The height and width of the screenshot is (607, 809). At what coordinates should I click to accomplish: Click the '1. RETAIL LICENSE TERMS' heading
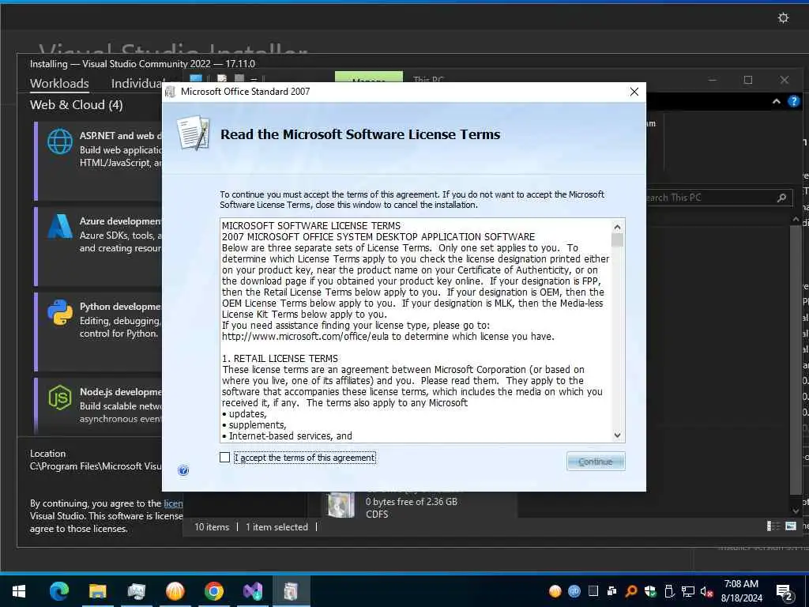click(280, 359)
